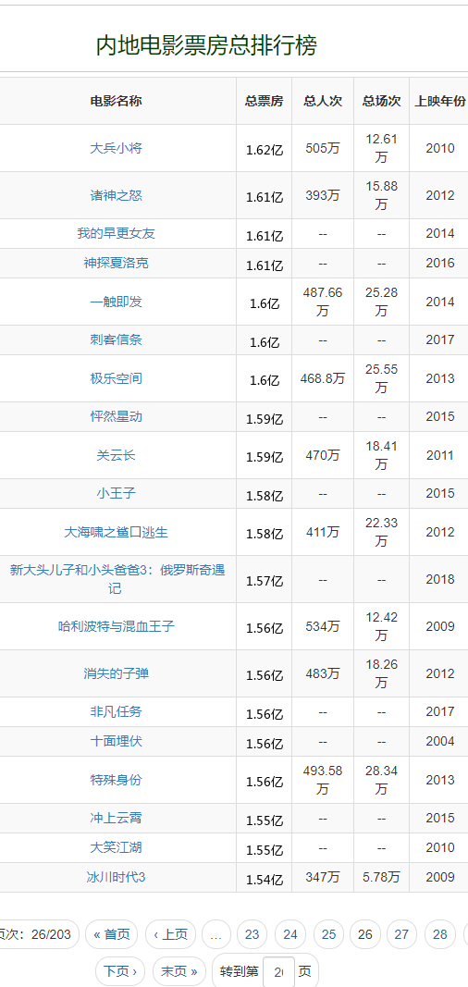Open the 诸神之怒 movie link
The width and height of the screenshot is (468, 987).
117,196
